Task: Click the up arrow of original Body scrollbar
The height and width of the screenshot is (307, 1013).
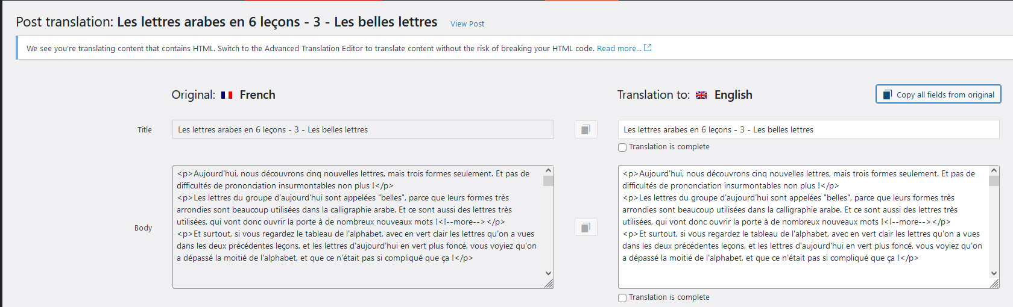Action: [x=548, y=171]
